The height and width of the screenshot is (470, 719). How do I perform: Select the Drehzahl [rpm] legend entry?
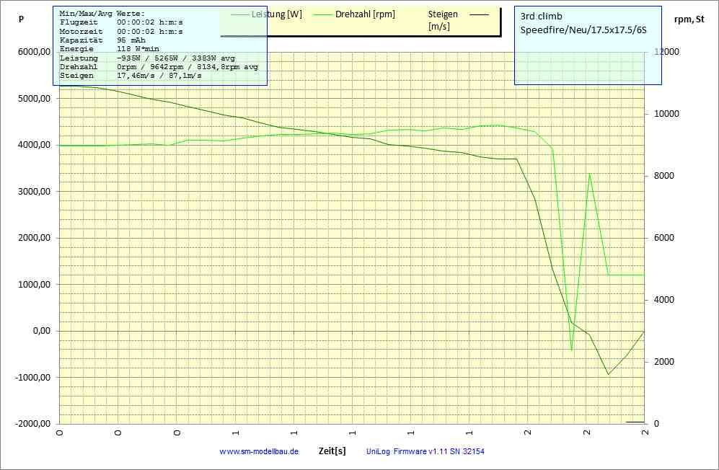[365, 14]
